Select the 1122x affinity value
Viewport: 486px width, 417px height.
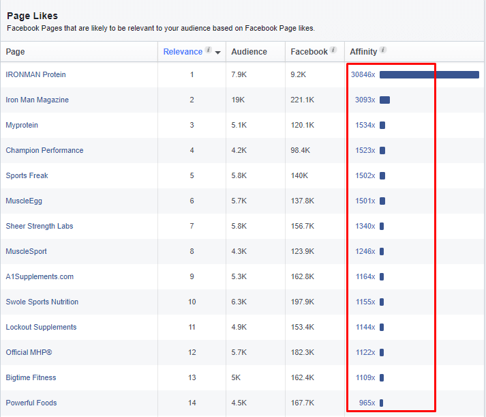365,352
